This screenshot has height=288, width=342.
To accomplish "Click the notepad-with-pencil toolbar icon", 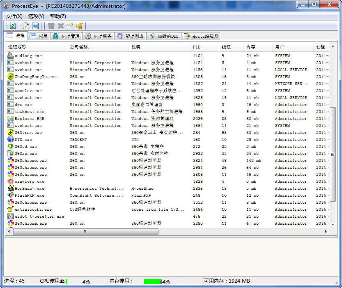I will click(x=26, y=26).
